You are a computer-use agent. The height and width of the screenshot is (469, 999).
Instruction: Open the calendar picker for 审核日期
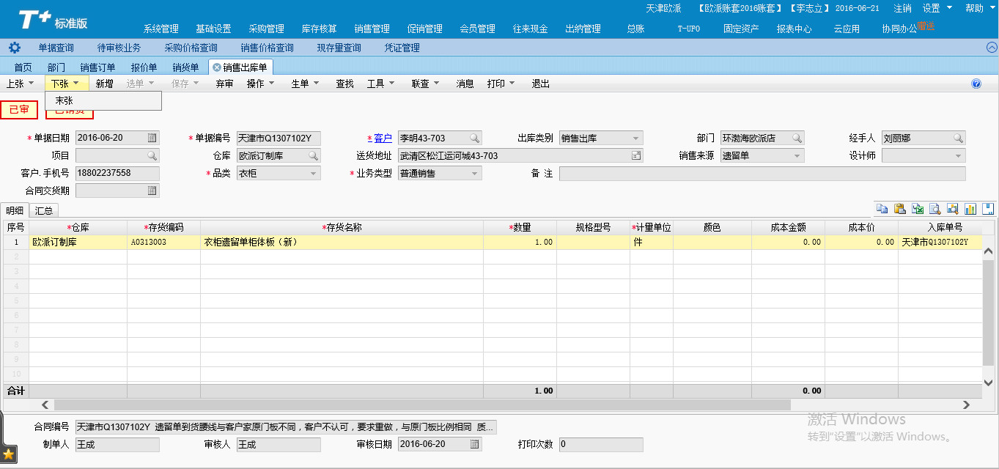pyautogui.click(x=475, y=444)
